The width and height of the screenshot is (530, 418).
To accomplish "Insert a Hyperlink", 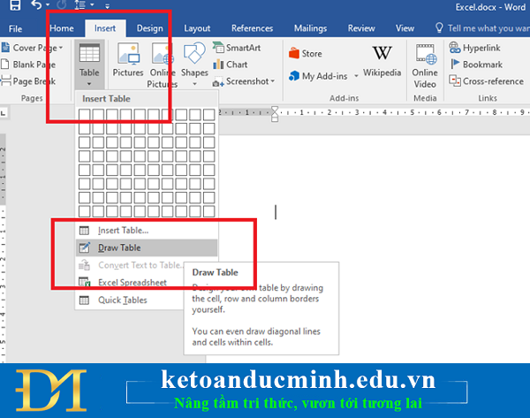I will pos(474,48).
